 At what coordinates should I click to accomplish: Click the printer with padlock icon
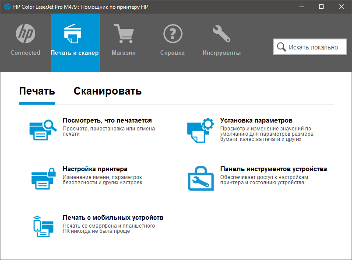pos(43,179)
